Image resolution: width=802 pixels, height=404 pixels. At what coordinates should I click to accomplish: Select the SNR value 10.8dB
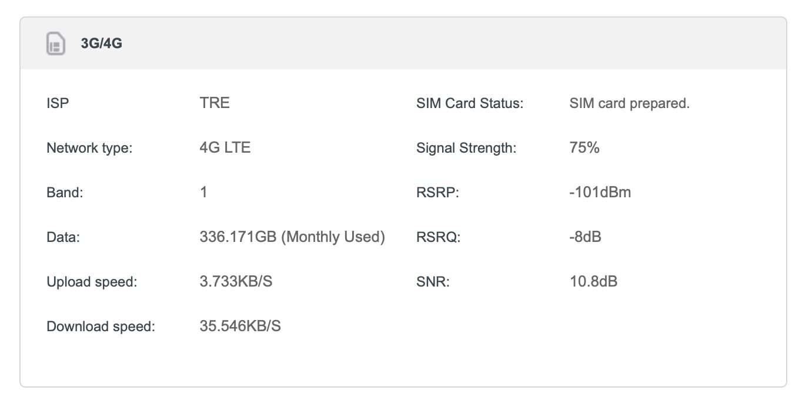593,281
